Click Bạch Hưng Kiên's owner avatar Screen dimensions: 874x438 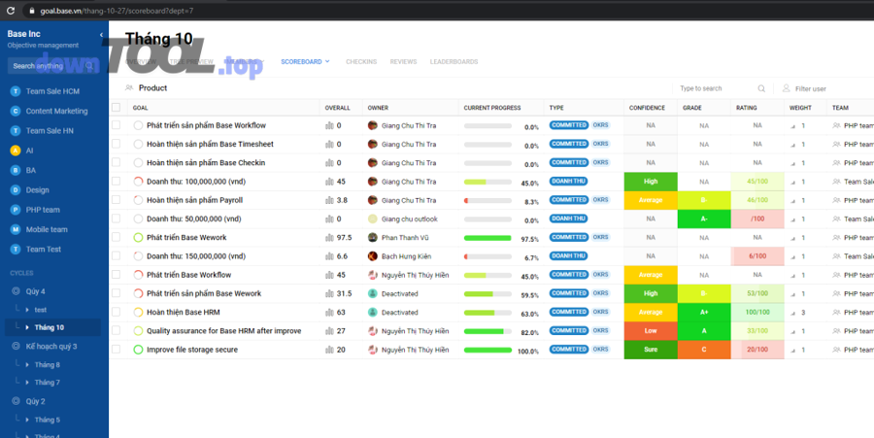pos(373,256)
